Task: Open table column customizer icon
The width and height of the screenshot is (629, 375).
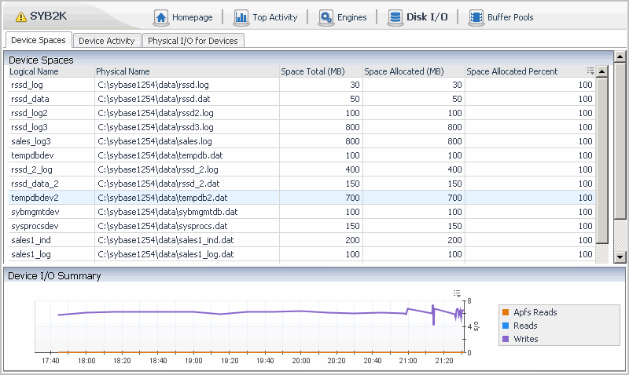Action: tap(590, 71)
